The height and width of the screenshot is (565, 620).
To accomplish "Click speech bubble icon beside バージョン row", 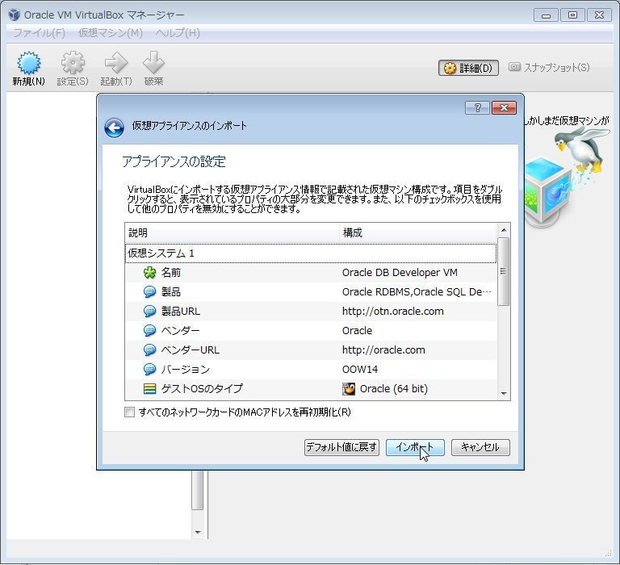I will [149, 370].
